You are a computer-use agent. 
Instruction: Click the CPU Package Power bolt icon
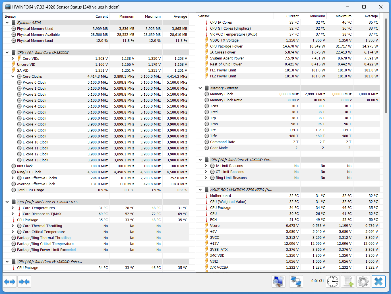[207, 46]
